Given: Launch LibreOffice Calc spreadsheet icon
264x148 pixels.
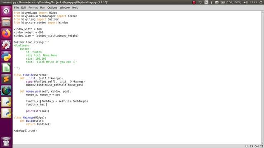Looking at the screenshot, I should pos(6,67).
